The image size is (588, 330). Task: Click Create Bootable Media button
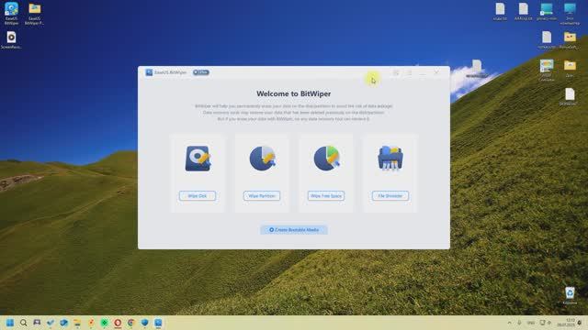pyautogui.click(x=294, y=230)
